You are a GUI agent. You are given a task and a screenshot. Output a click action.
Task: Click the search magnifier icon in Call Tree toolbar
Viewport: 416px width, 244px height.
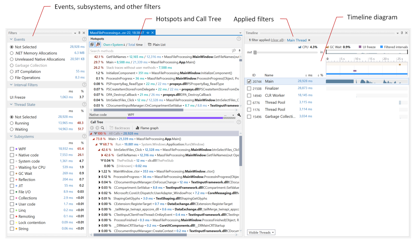[x=102, y=128]
